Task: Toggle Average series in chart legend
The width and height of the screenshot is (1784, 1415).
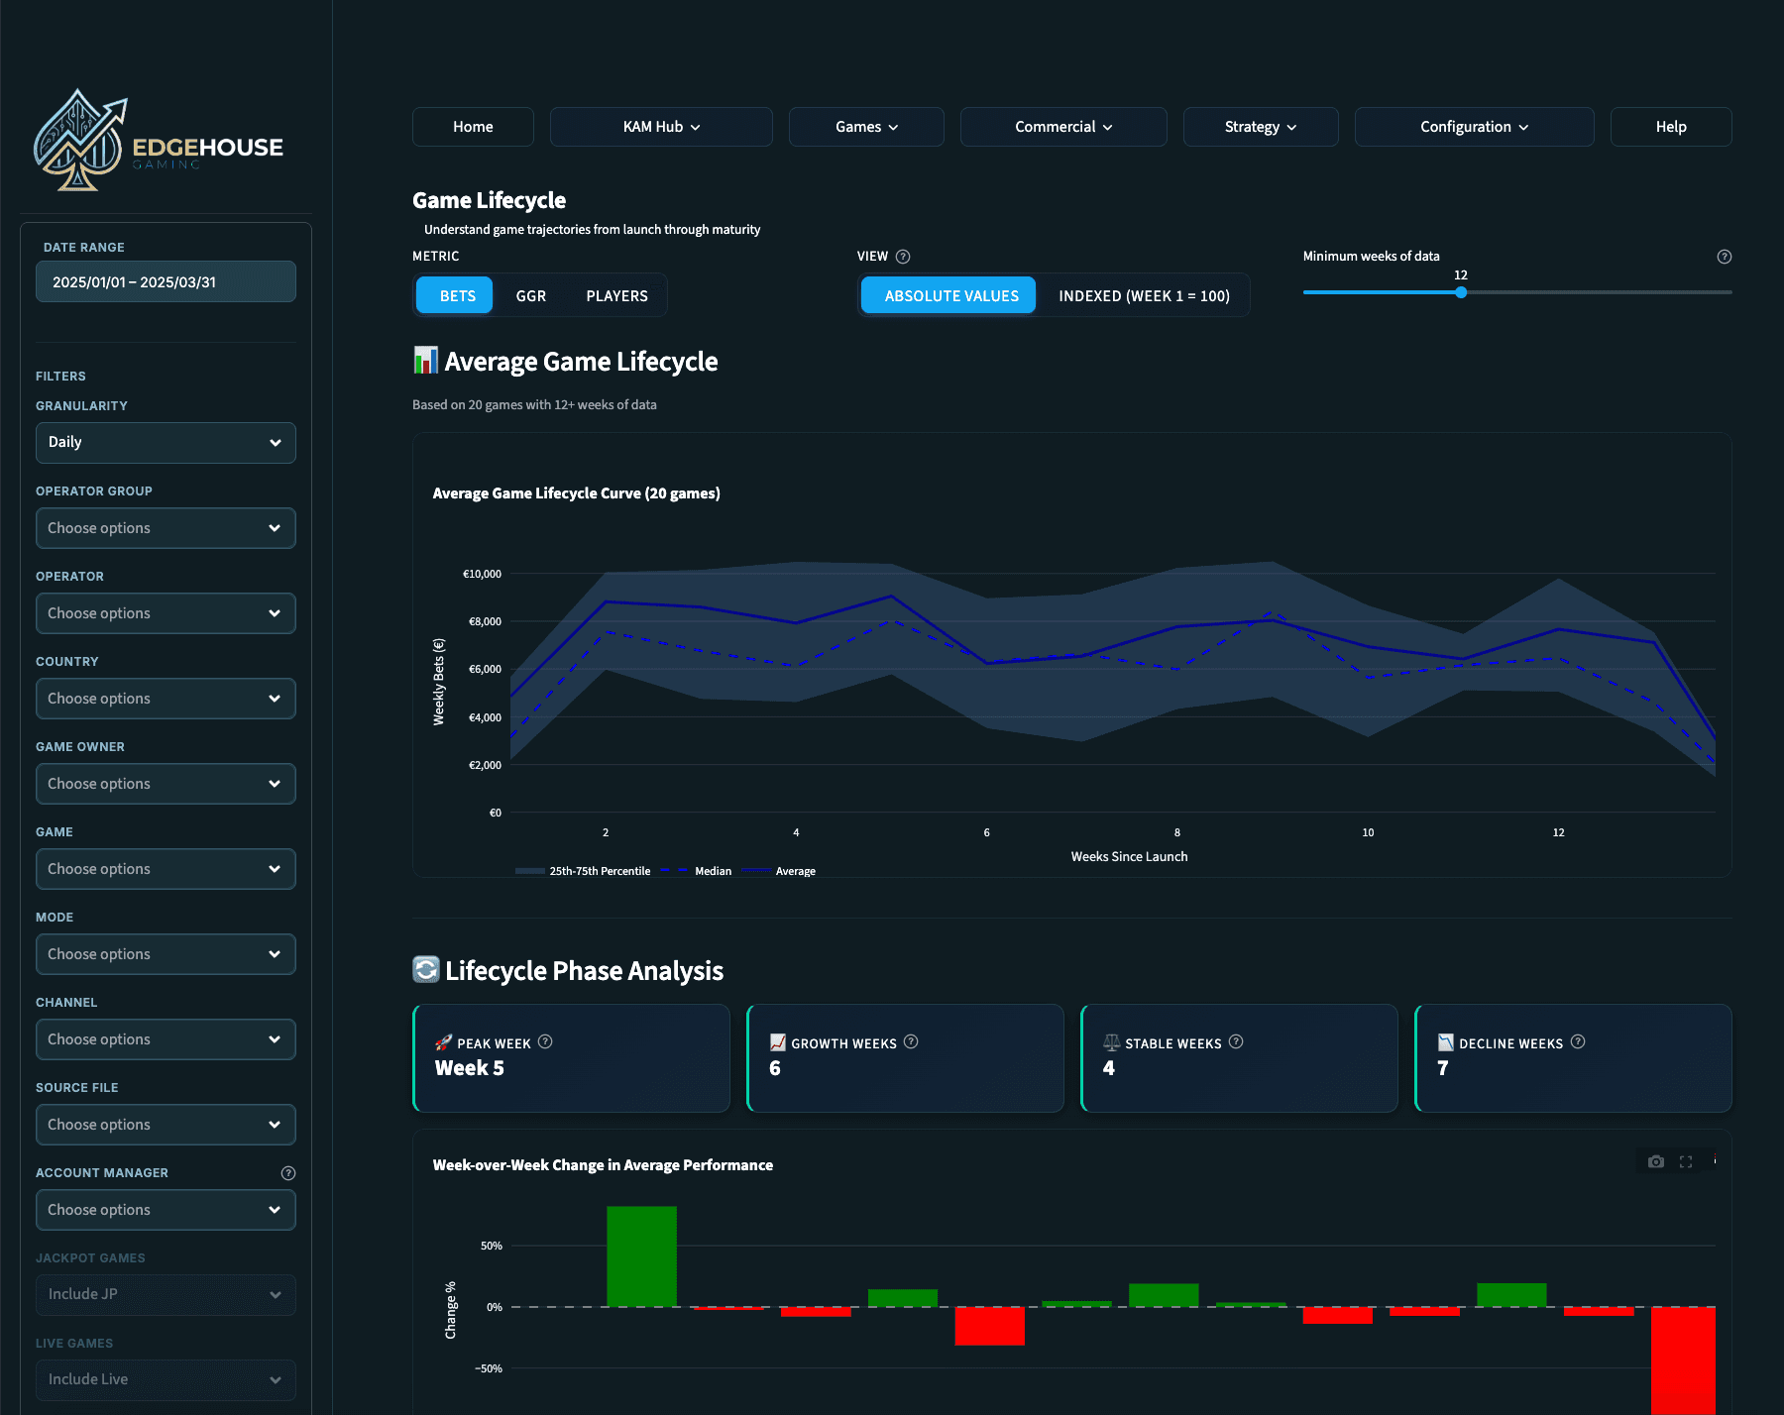Action: (x=779, y=871)
